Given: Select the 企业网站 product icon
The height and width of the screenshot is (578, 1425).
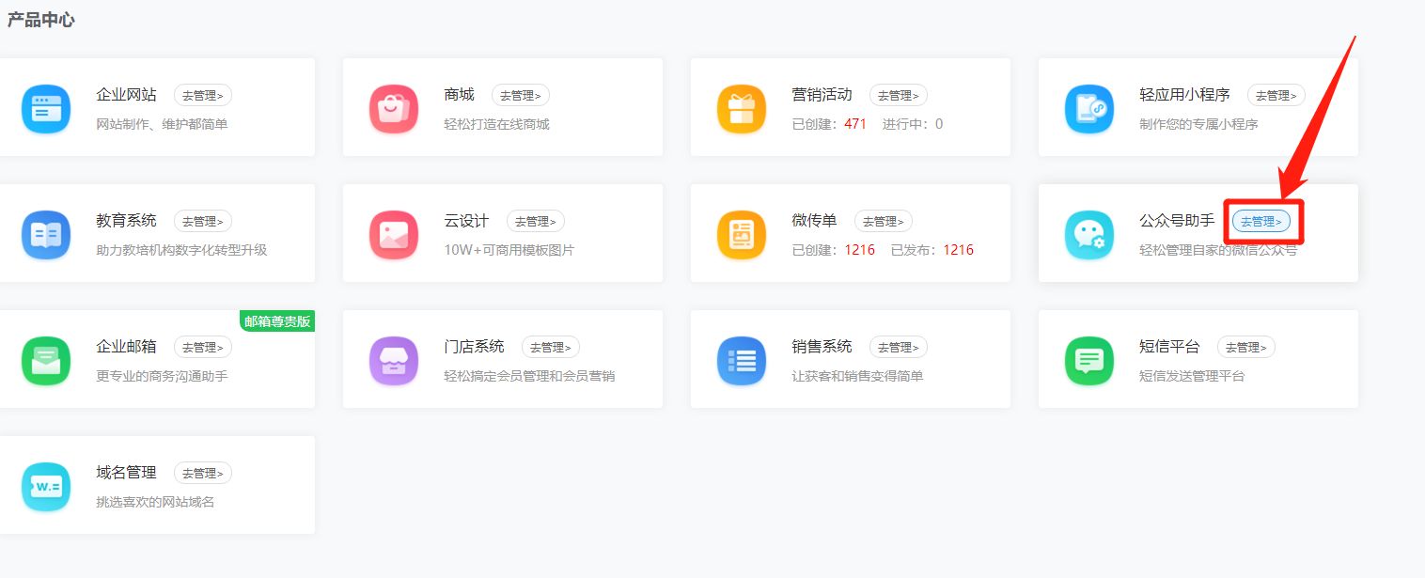Looking at the screenshot, I should click(x=46, y=108).
